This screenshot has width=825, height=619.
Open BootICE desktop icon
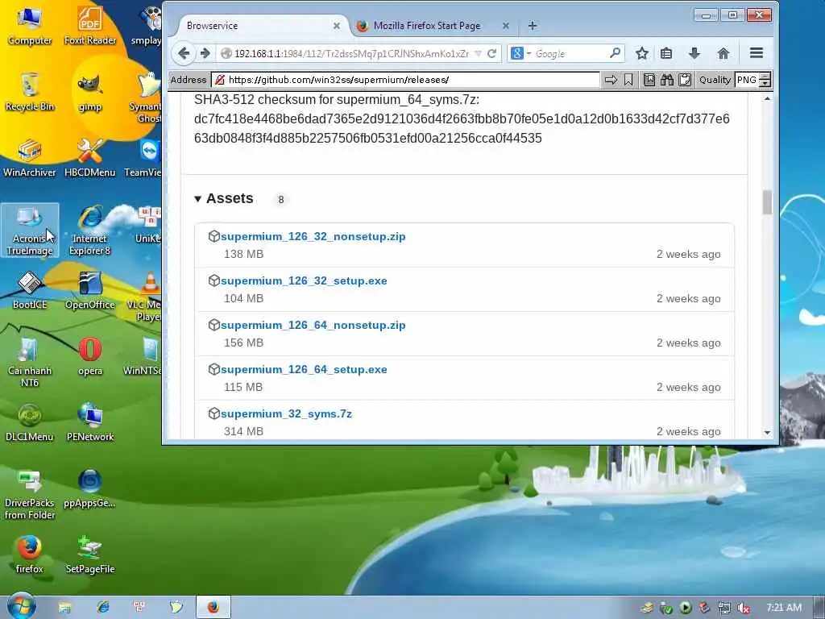pyautogui.click(x=30, y=290)
